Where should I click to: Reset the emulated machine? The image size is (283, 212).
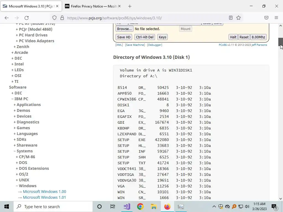(244, 37)
